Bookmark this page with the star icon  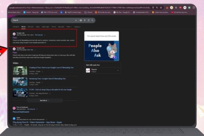[161, 8]
